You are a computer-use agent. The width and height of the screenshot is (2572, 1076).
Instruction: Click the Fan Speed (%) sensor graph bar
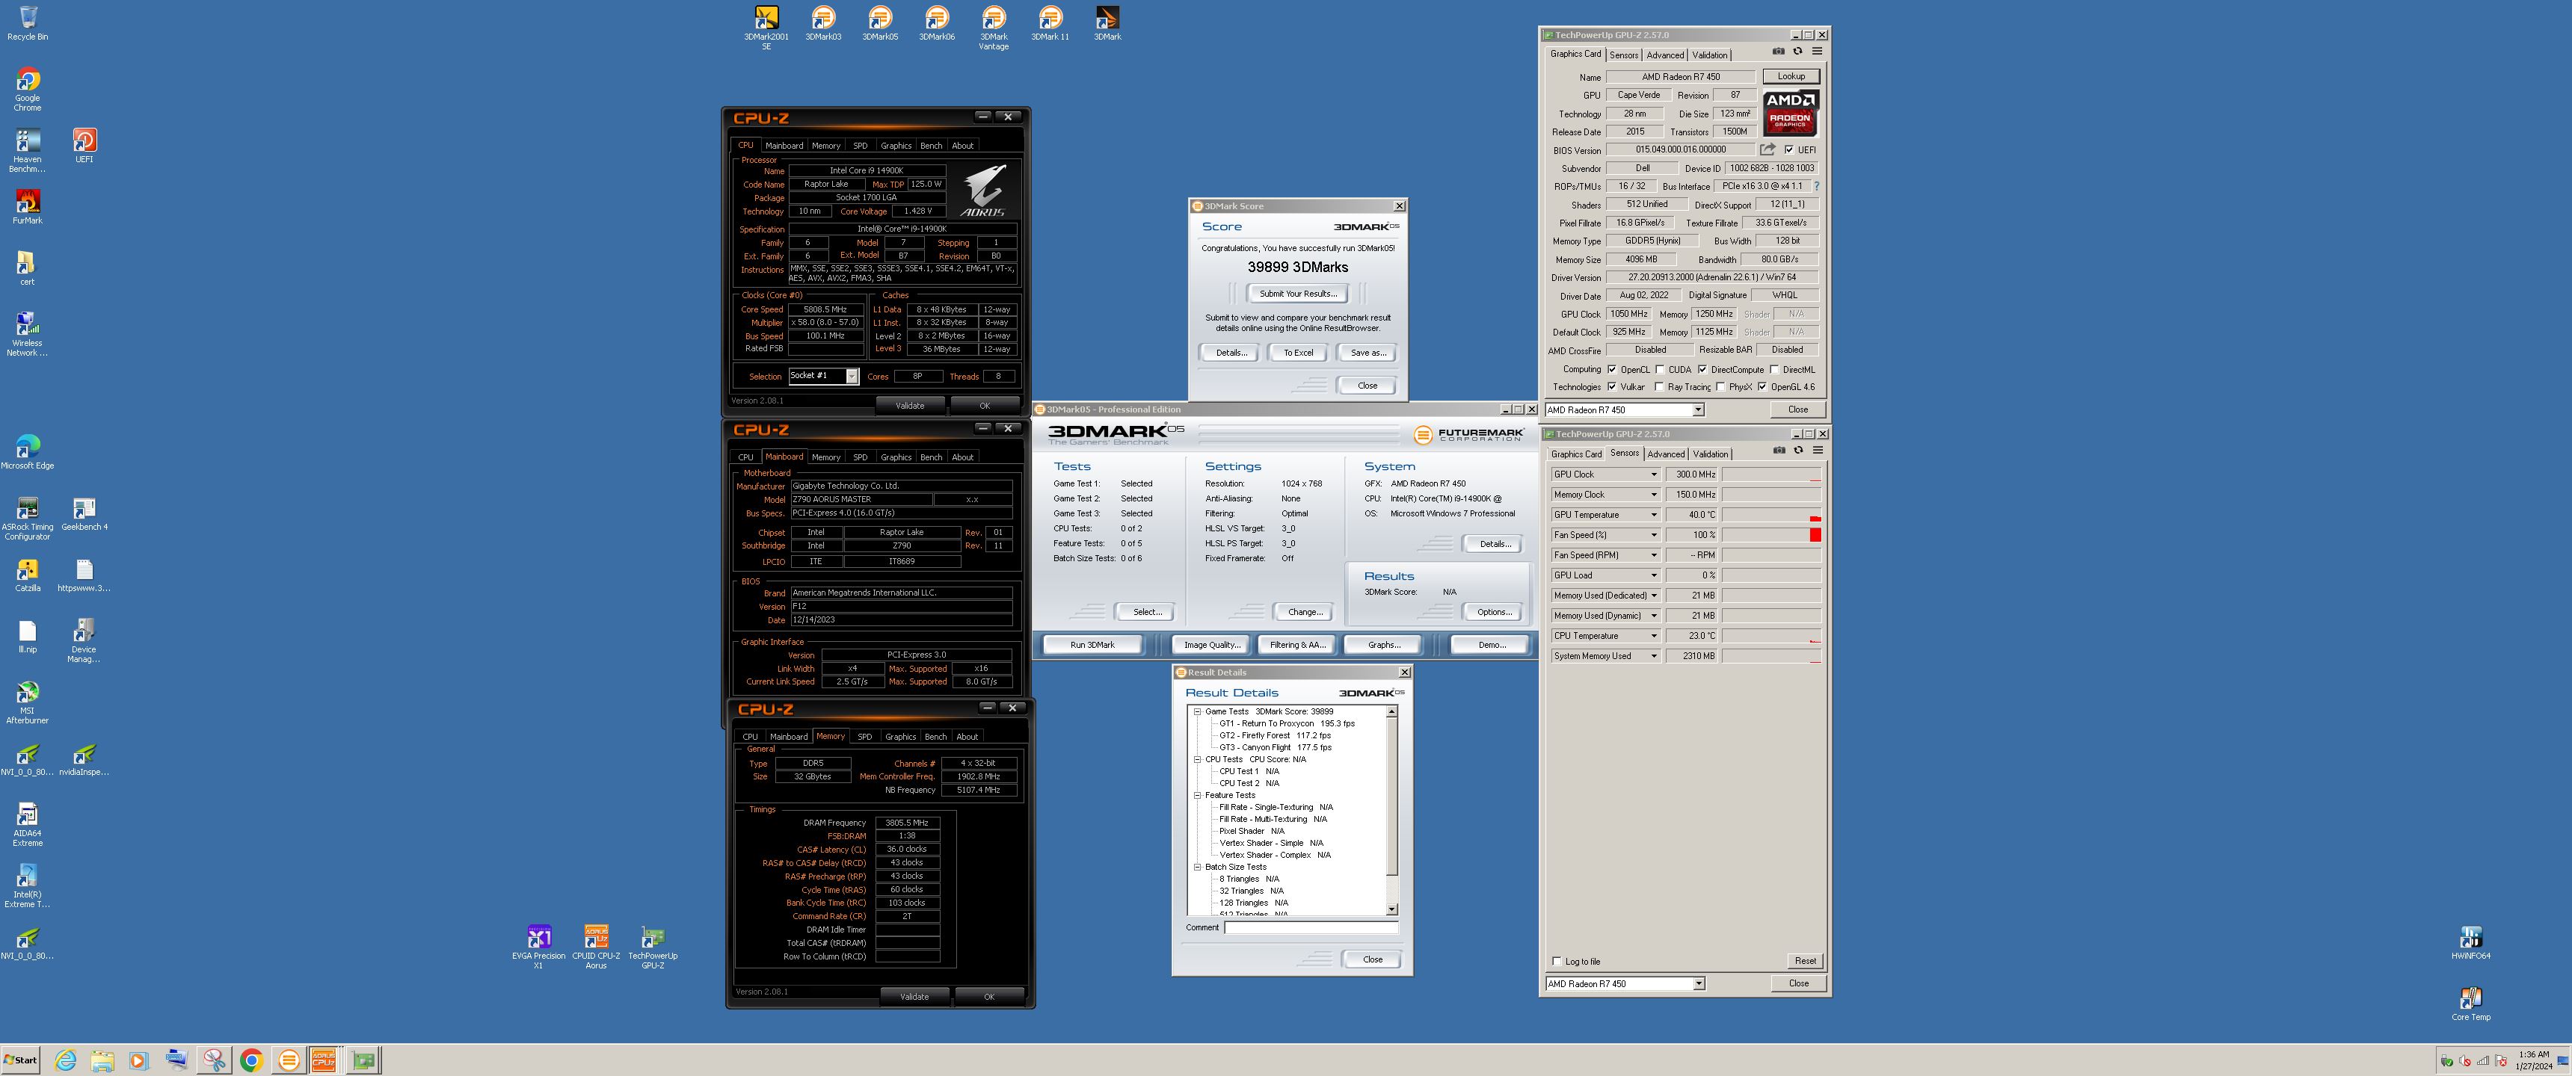[x=1771, y=535]
